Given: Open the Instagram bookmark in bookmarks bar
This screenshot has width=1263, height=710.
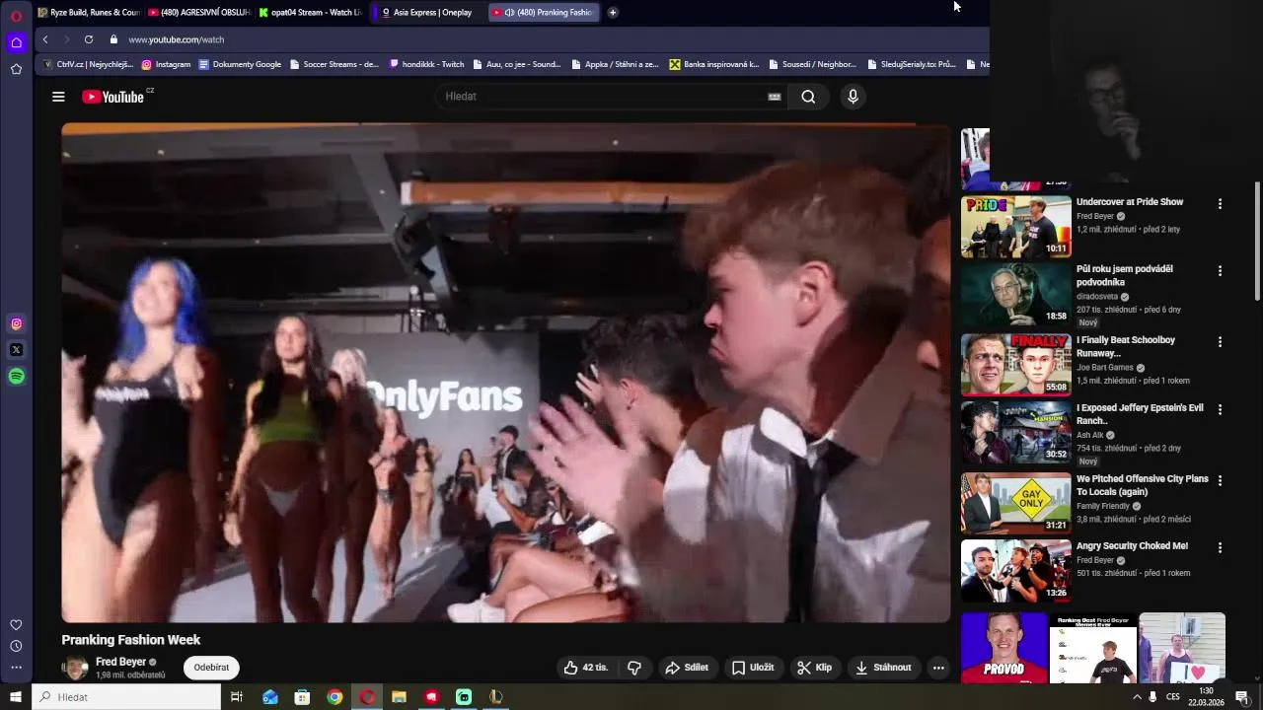Looking at the screenshot, I should click(x=166, y=65).
